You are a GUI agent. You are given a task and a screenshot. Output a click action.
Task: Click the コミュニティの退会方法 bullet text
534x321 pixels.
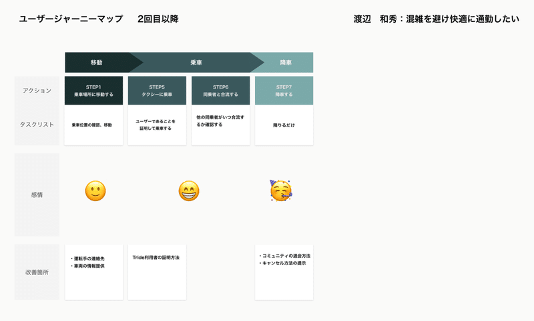tap(285, 256)
